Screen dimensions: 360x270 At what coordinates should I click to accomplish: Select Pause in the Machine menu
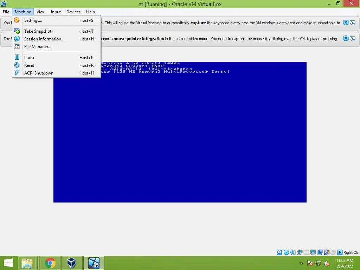[x=56, y=57]
